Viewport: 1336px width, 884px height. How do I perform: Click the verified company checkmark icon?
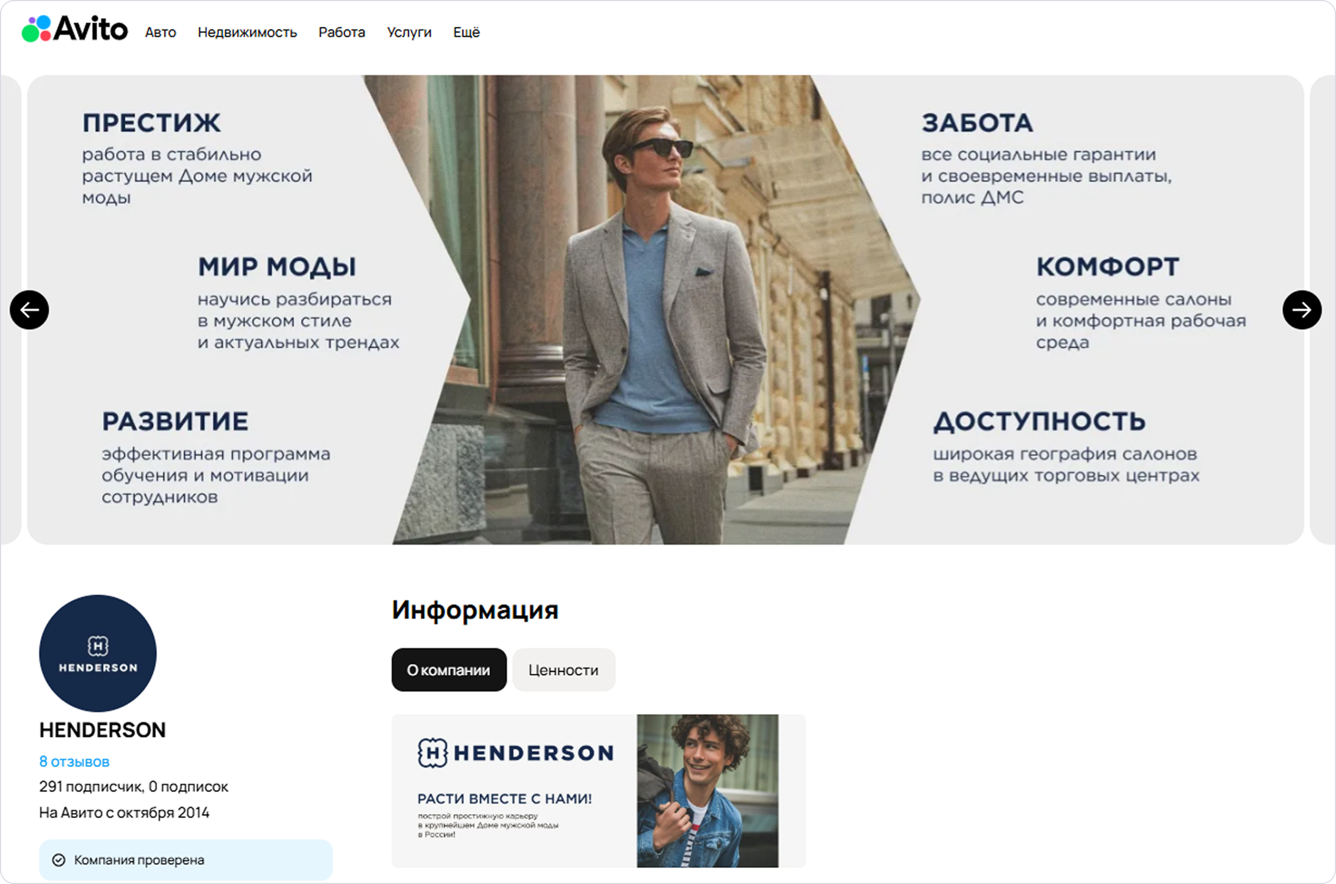[59, 860]
